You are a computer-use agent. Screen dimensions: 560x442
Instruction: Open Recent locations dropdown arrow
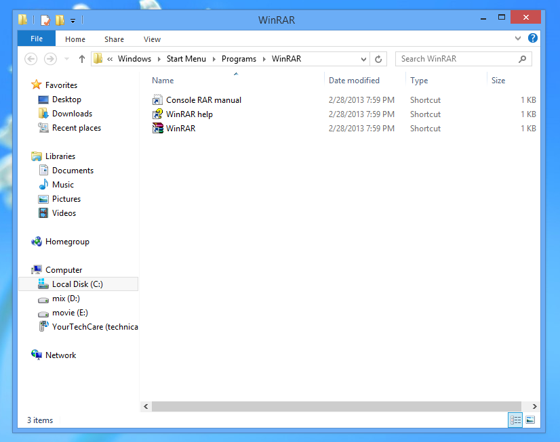point(66,59)
